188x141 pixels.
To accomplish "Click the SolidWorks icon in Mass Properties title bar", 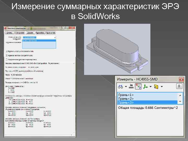I will (5, 28).
